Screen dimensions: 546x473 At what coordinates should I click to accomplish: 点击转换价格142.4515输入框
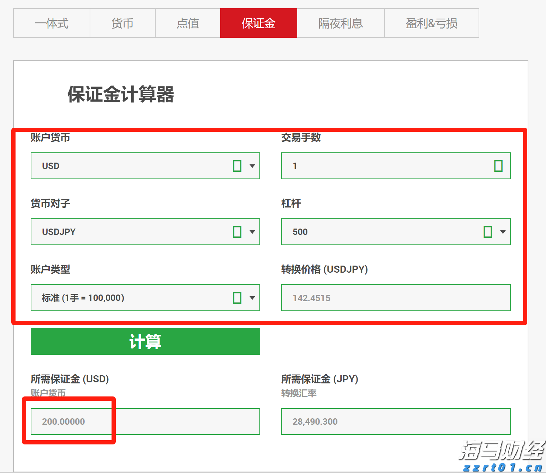tap(396, 298)
